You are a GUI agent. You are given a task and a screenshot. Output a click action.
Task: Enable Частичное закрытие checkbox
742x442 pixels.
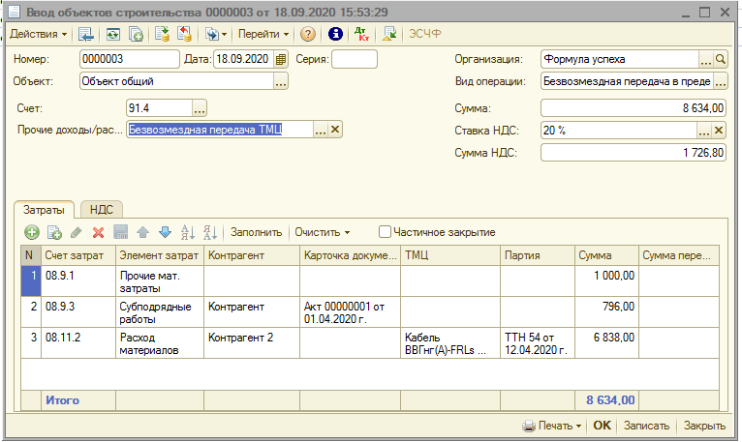point(386,232)
